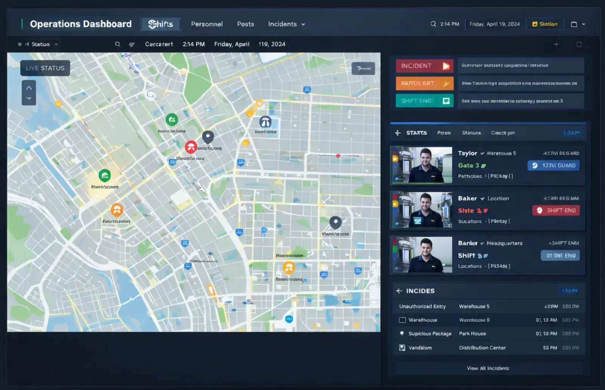Toggle the LIVE STATUS overlay on the map
The width and height of the screenshot is (605, 390).
tap(45, 68)
